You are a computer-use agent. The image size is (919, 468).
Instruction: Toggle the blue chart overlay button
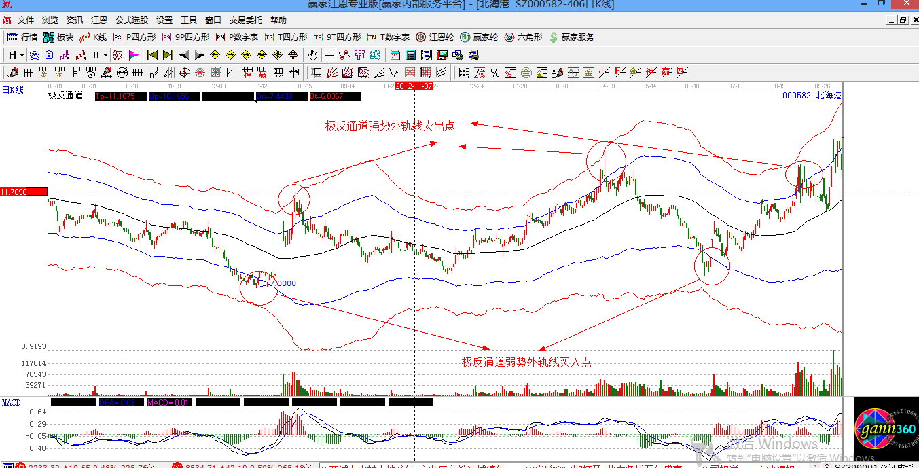click(x=34, y=55)
